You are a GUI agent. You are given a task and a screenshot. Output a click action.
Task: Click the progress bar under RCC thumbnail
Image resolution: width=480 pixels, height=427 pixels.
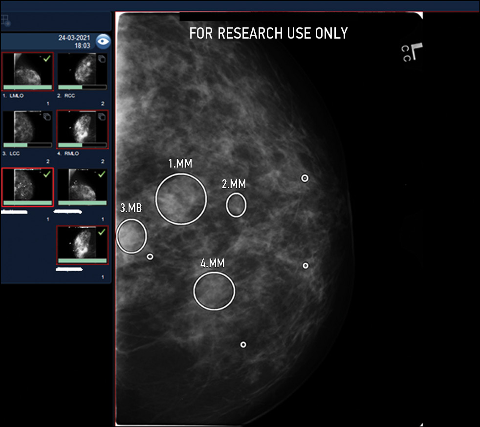point(82,87)
